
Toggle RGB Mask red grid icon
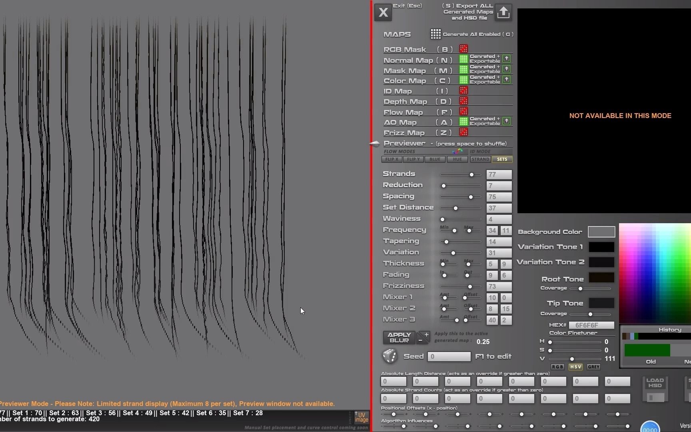point(463,49)
